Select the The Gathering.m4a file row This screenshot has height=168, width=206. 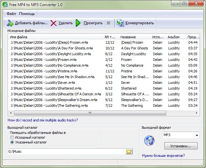[x=104, y=106]
